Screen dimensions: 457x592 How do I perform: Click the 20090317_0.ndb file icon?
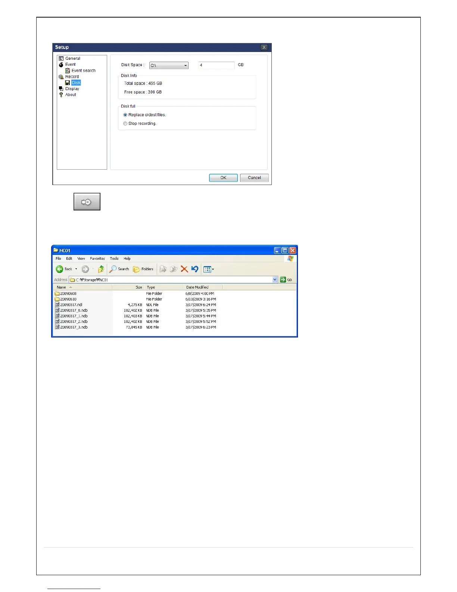point(57,311)
